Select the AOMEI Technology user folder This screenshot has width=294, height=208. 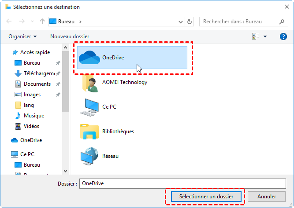tap(114, 82)
